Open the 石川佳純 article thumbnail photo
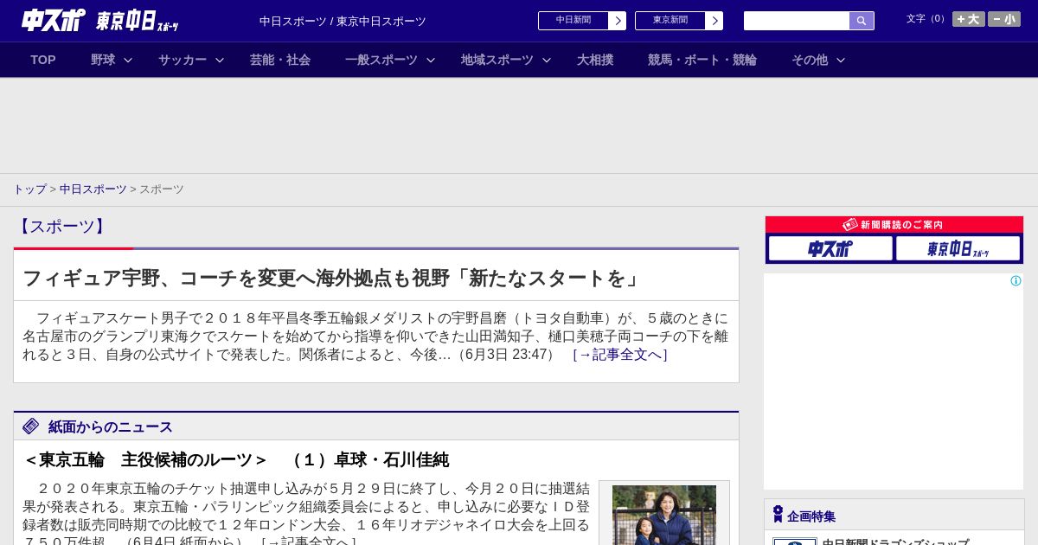Screen dimensions: 1038x545 click(663, 515)
